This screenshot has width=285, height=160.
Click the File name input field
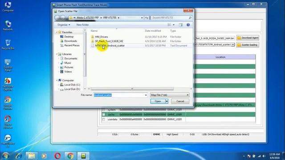click(x=119, y=95)
